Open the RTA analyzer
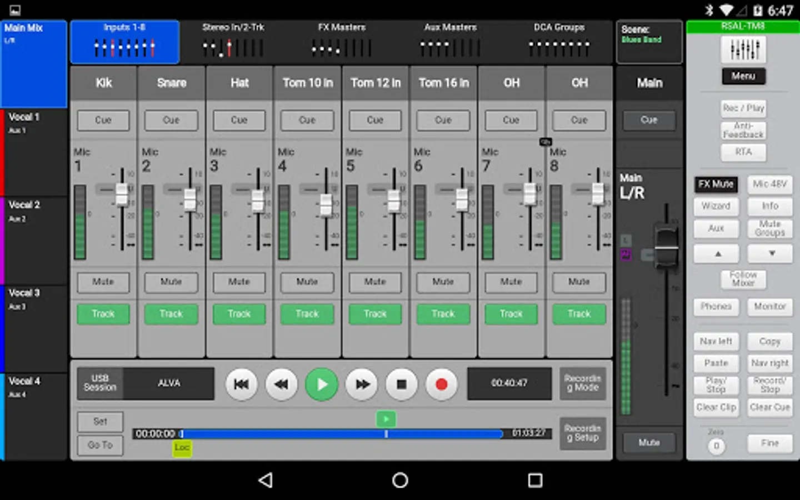The image size is (800, 500). tap(743, 152)
